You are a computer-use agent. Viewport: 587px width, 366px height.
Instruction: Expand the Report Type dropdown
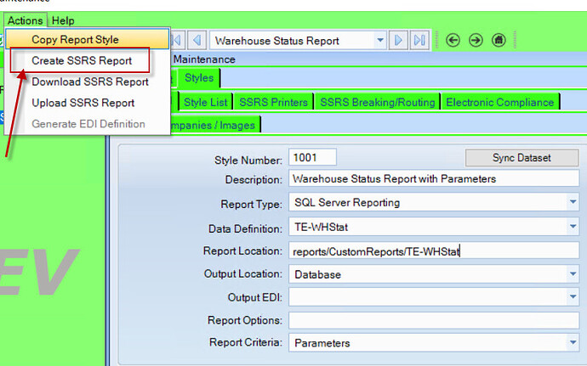point(573,202)
